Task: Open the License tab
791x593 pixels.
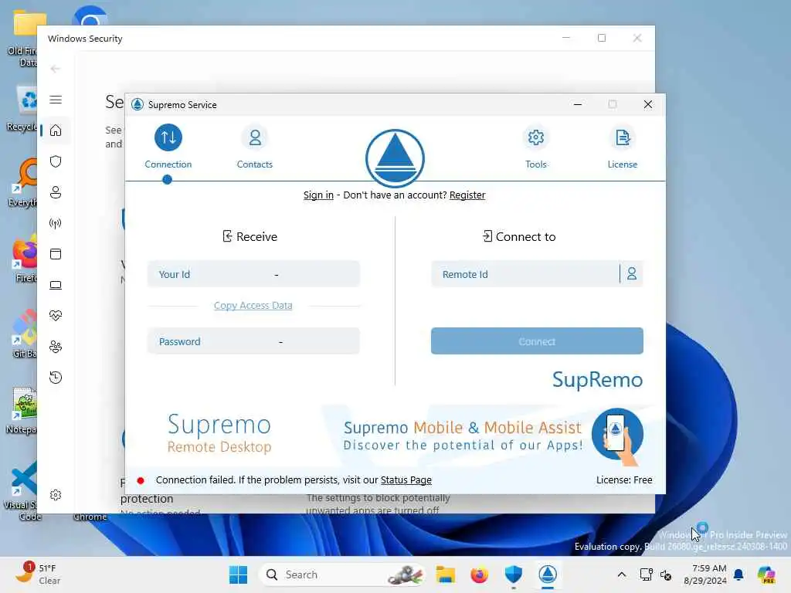Action: 623,147
